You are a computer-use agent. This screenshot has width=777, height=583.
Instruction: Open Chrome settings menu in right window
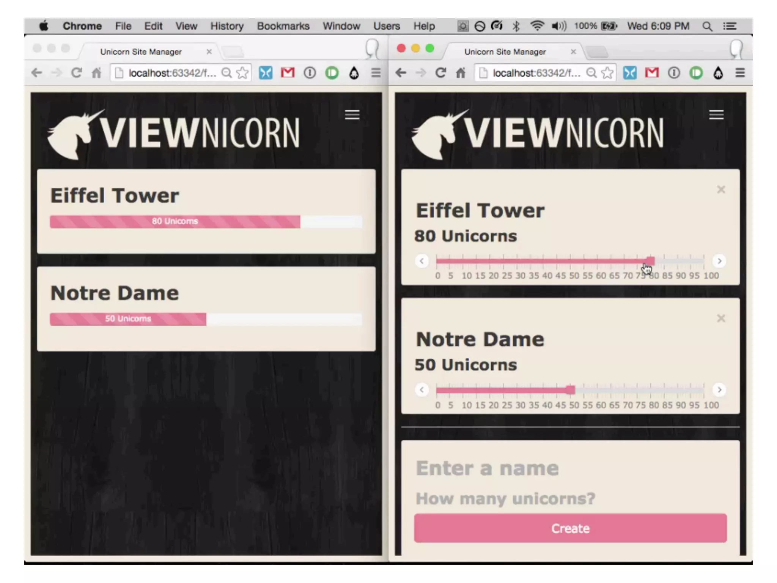[740, 72]
